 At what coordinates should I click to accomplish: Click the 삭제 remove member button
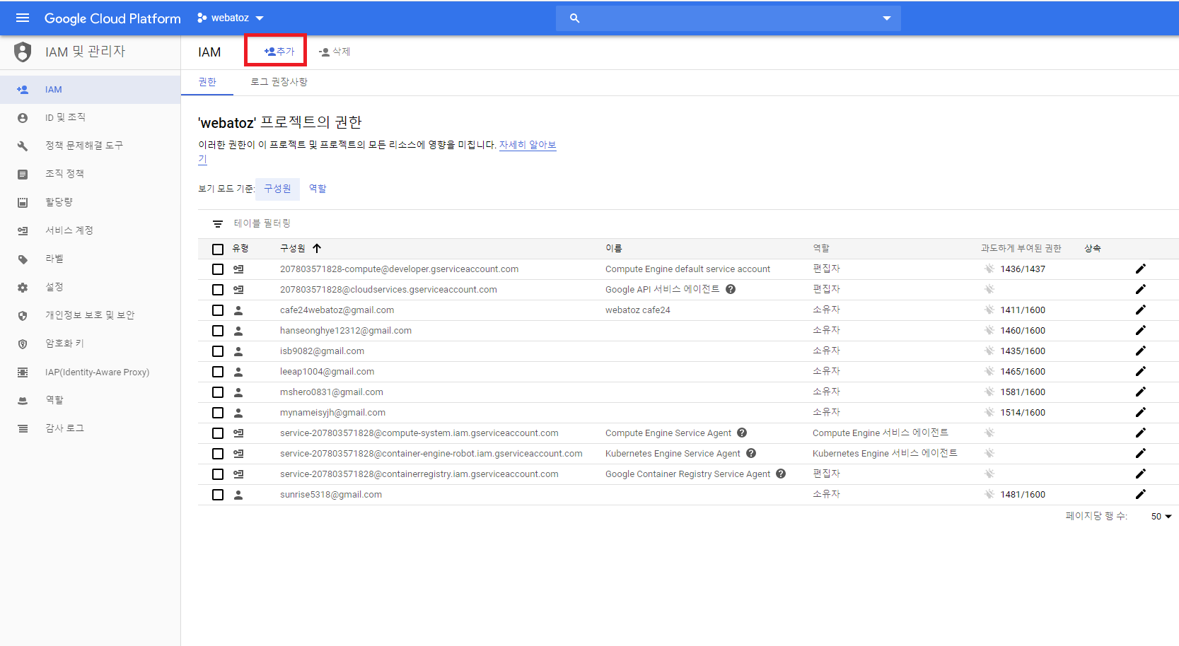click(334, 52)
